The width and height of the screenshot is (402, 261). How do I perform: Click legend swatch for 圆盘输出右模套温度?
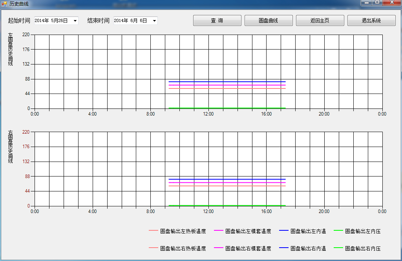click(x=218, y=248)
